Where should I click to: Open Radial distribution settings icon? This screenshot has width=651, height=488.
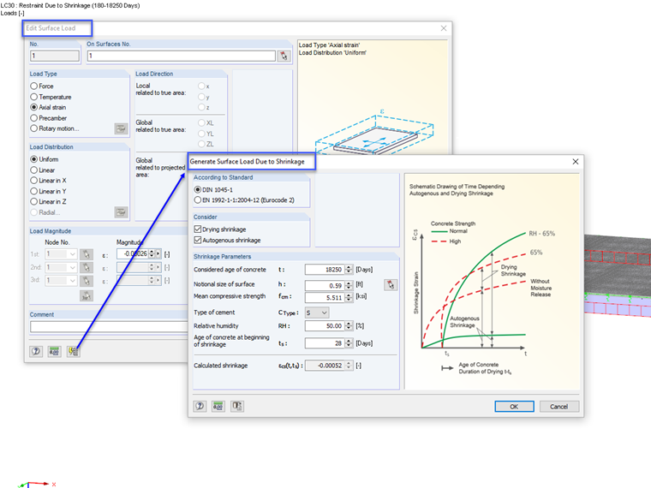click(121, 212)
